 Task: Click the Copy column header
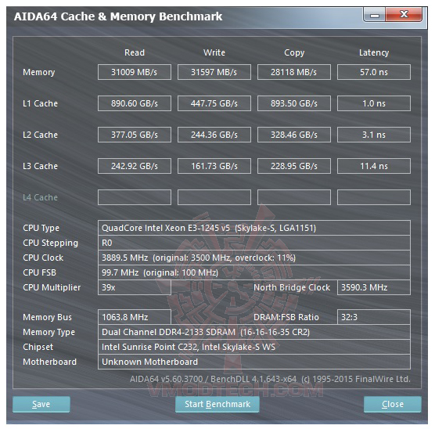pos(294,52)
